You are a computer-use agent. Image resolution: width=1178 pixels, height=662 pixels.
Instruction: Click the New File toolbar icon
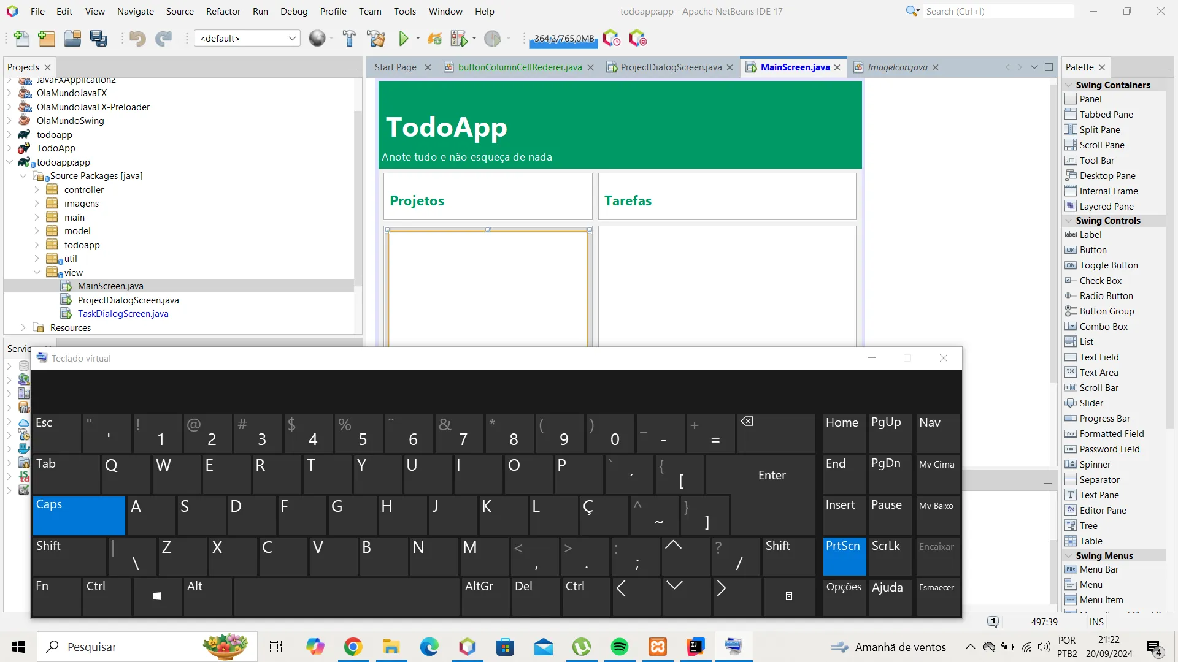pos(21,39)
